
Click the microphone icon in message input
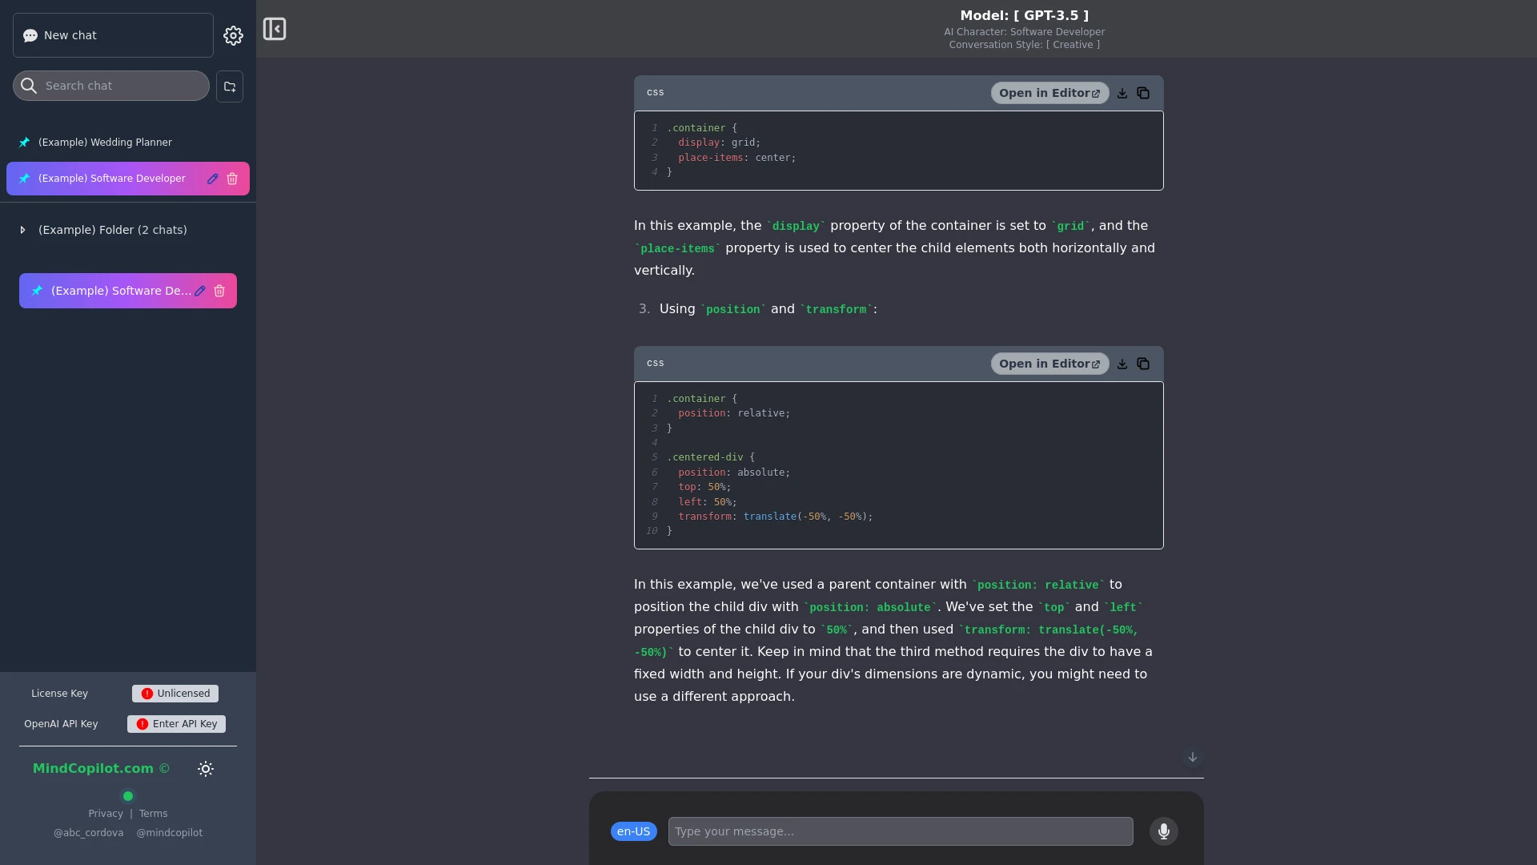point(1163,831)
